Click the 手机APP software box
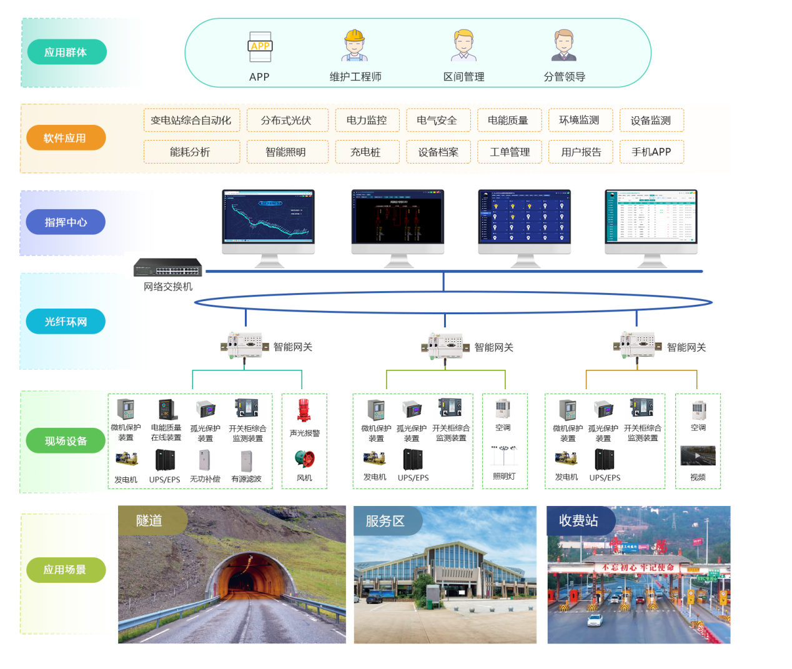 (651, 152)
